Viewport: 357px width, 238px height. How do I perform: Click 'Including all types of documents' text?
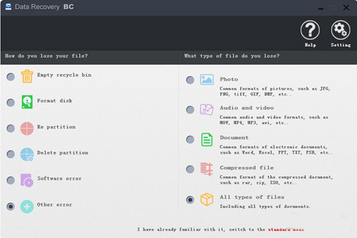tap(265, 206)
